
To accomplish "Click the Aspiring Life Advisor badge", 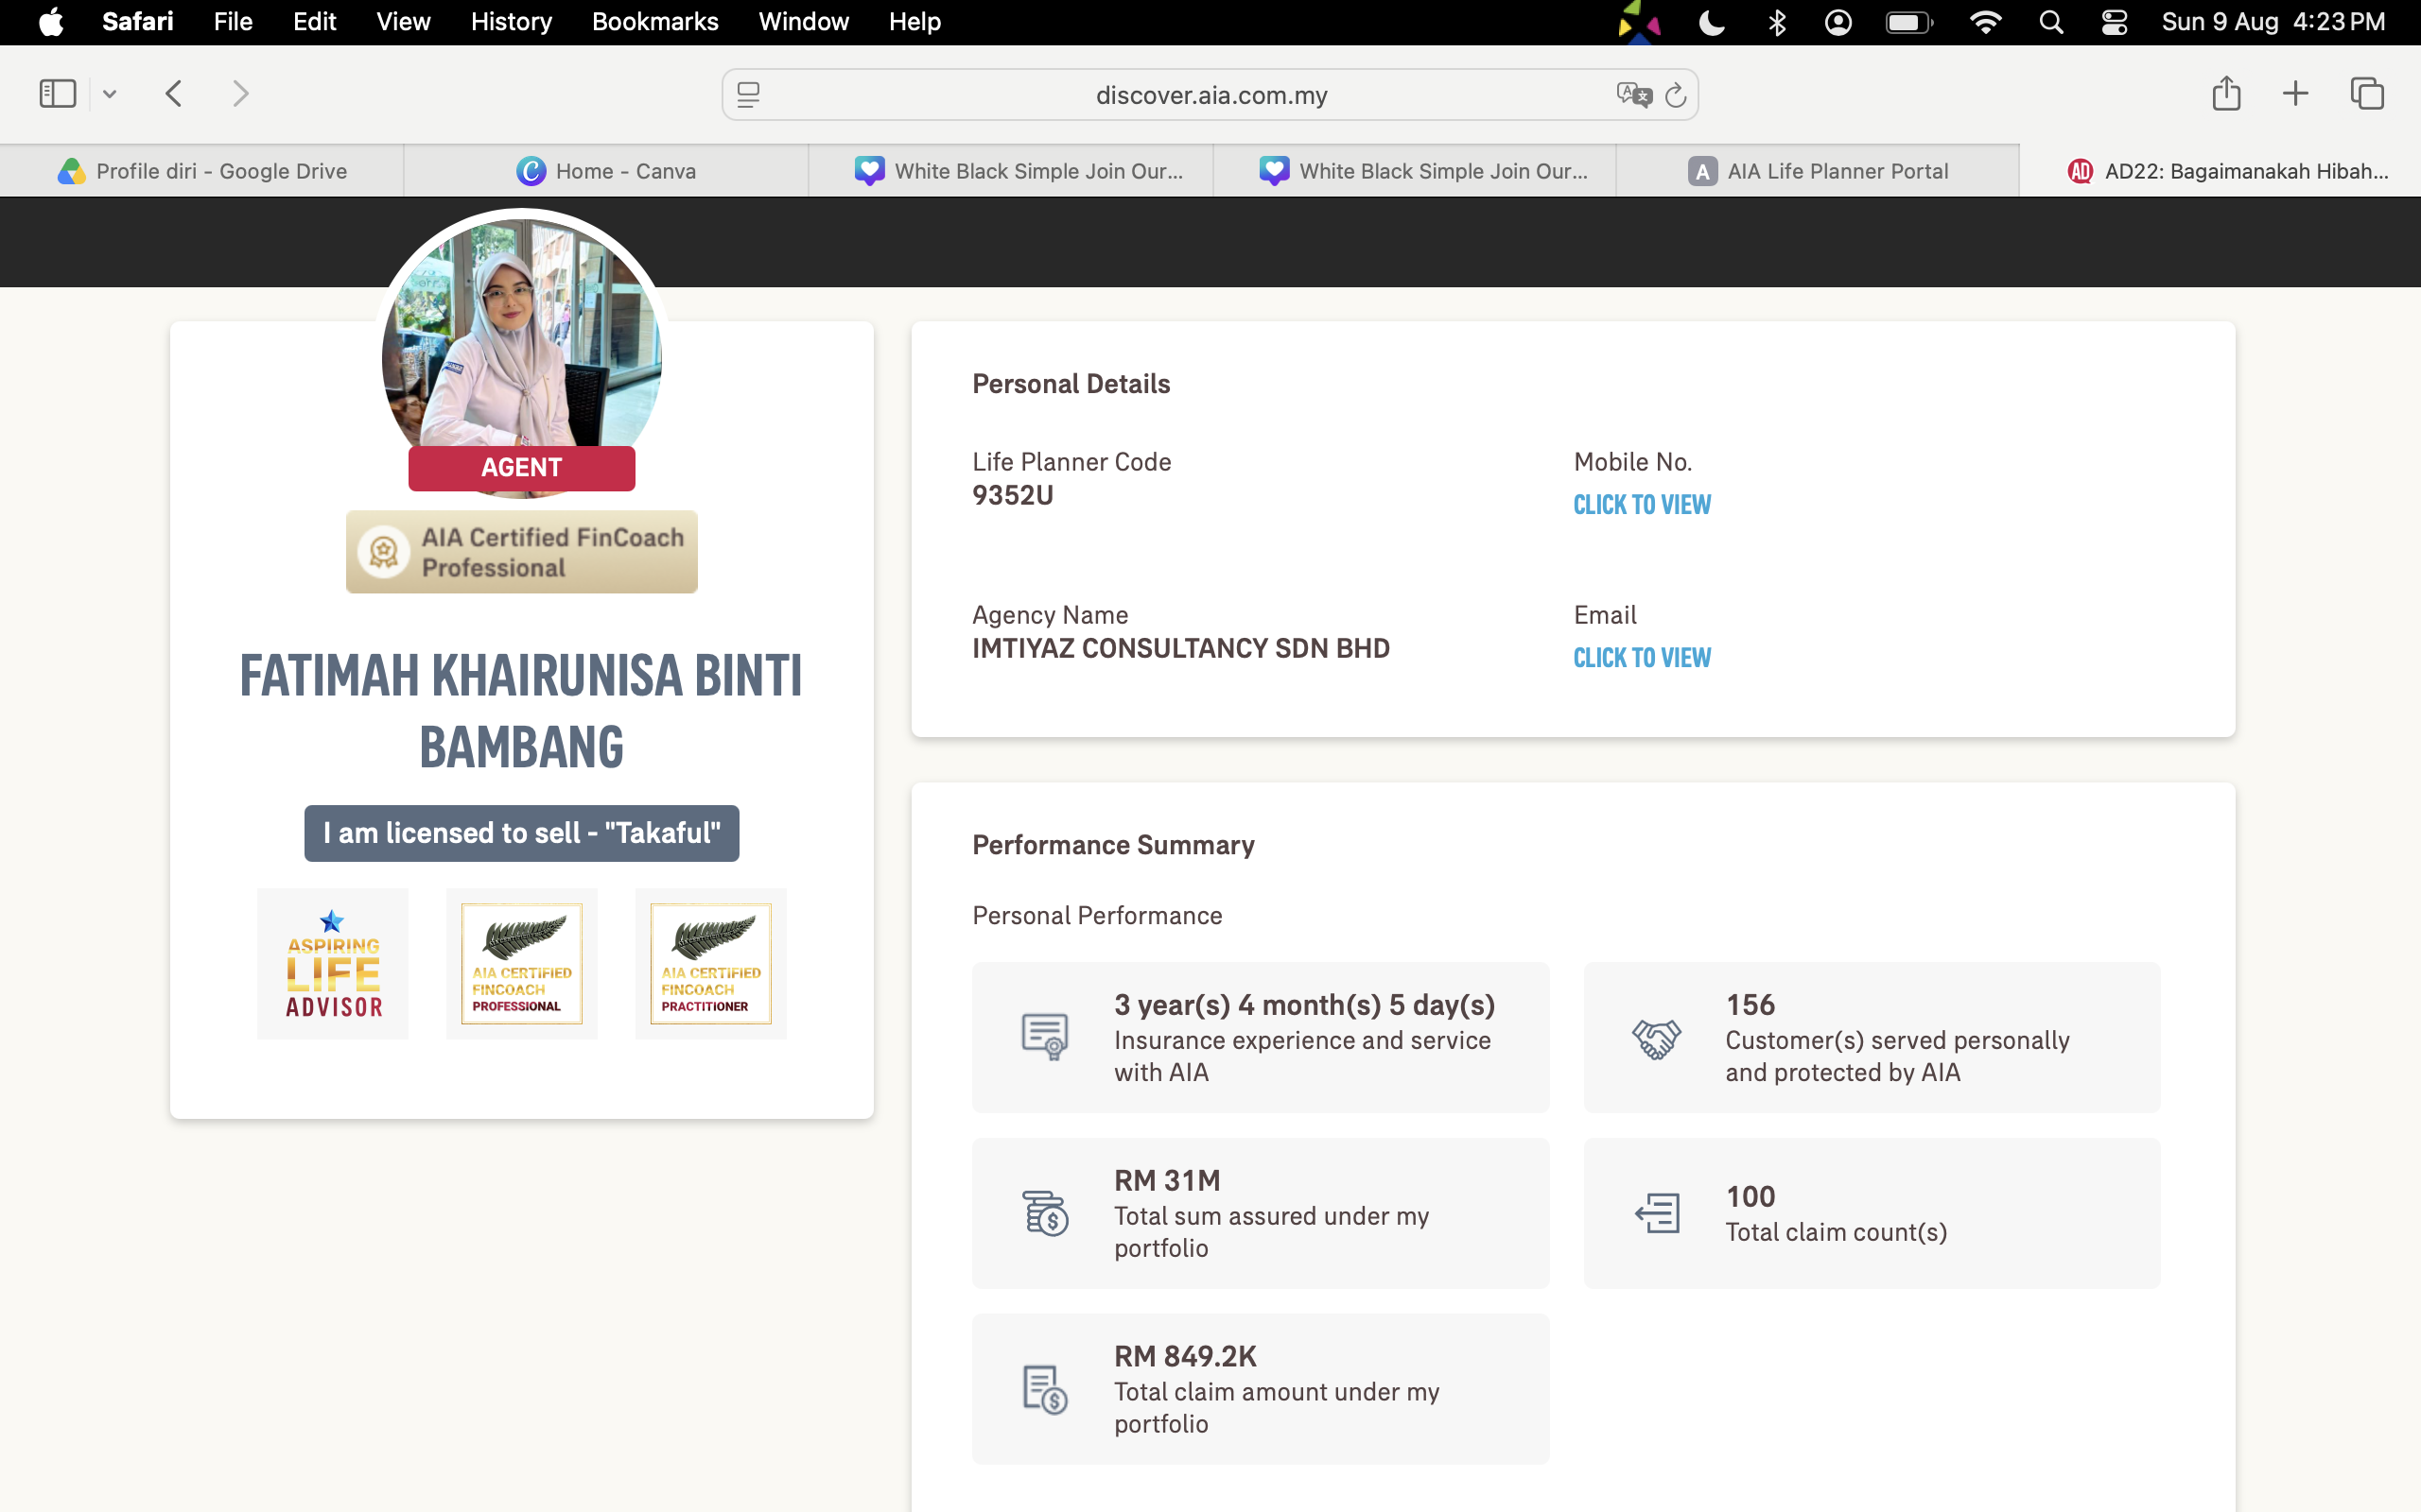I will (x=332, y=964).
